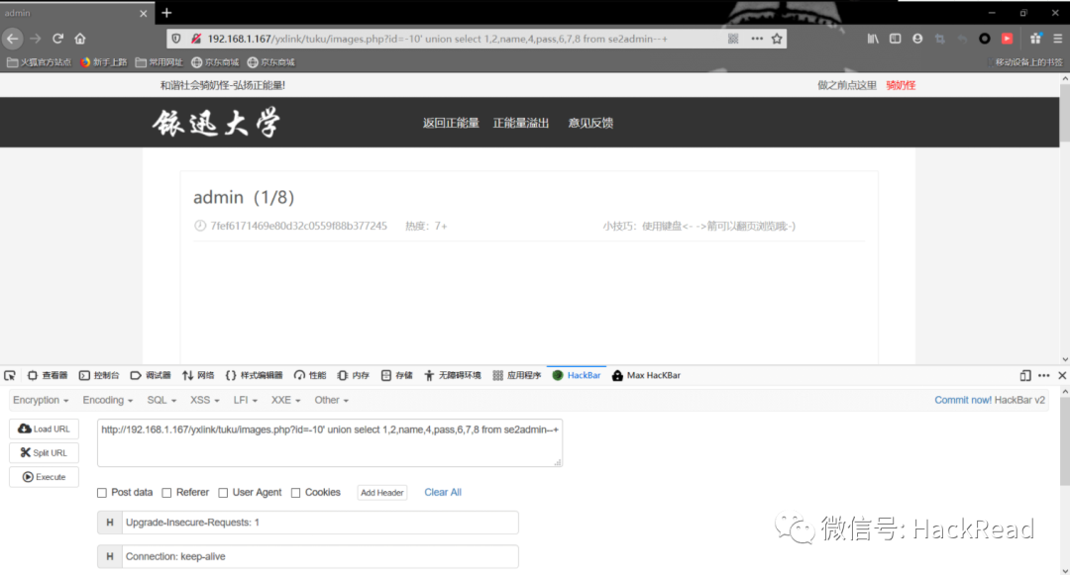1070x575 pixels.
Task: Open the 正能量溢出 navigation item
Action: (521, 123)
